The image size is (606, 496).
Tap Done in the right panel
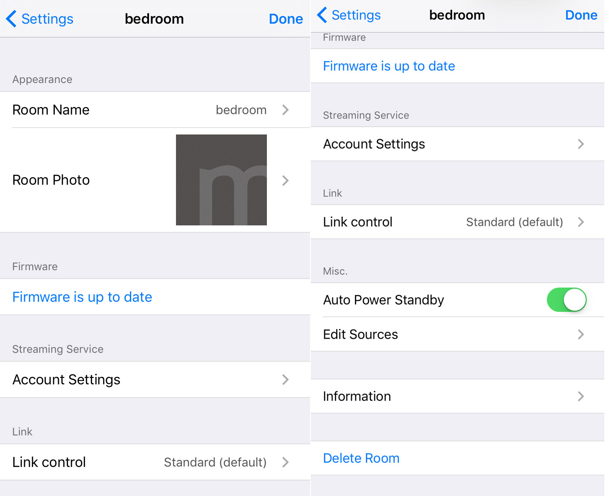coord(581,15)
